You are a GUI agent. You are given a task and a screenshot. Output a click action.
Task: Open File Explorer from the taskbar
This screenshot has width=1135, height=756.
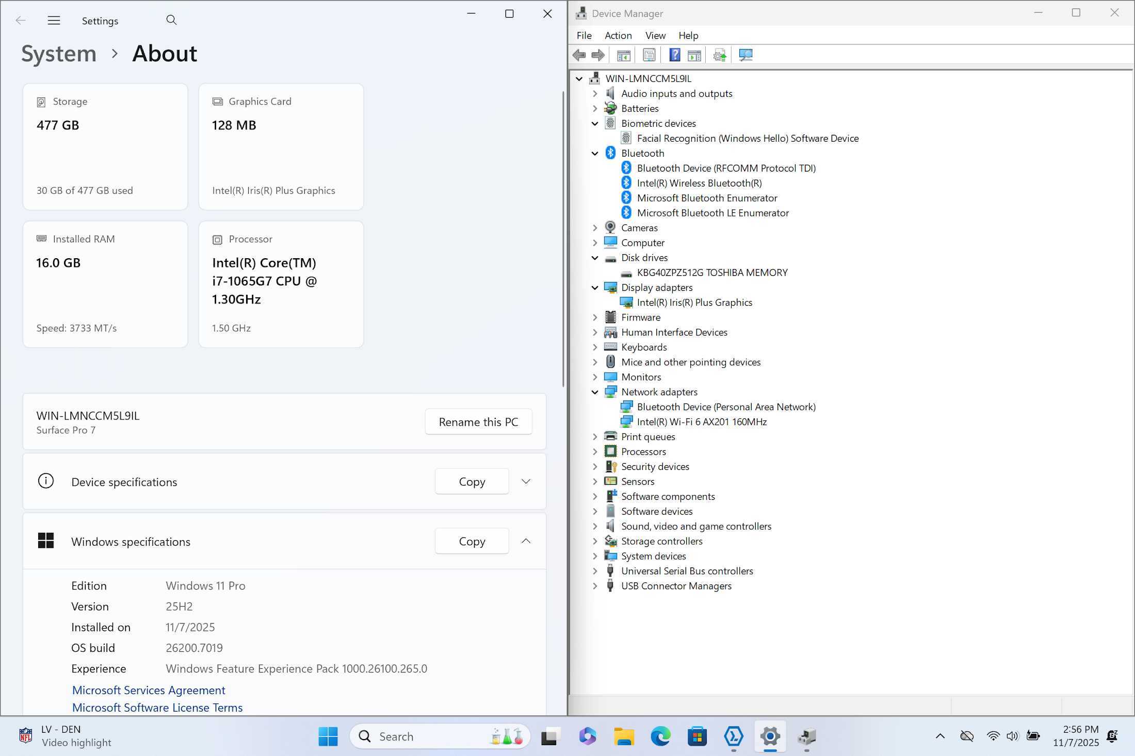point(624,736)
